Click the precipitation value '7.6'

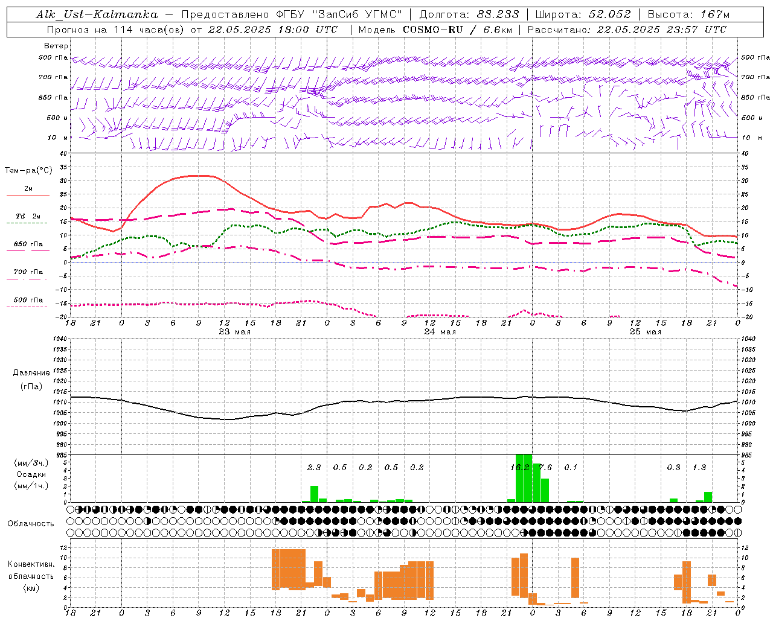[545, 467]
